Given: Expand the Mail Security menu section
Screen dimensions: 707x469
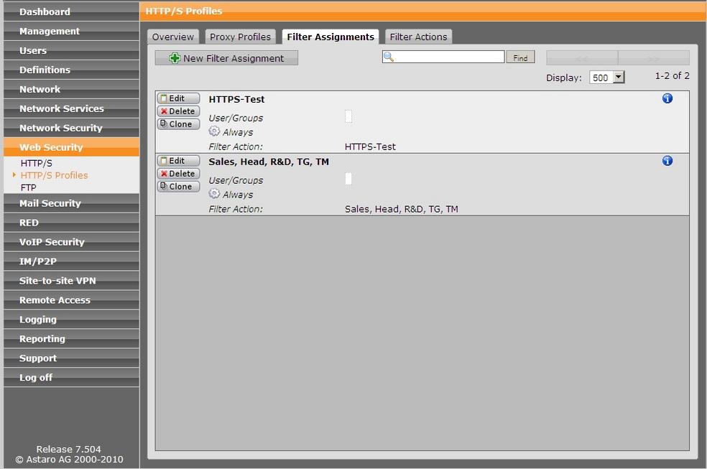Looking at the screenshot, I should [50, 203].
